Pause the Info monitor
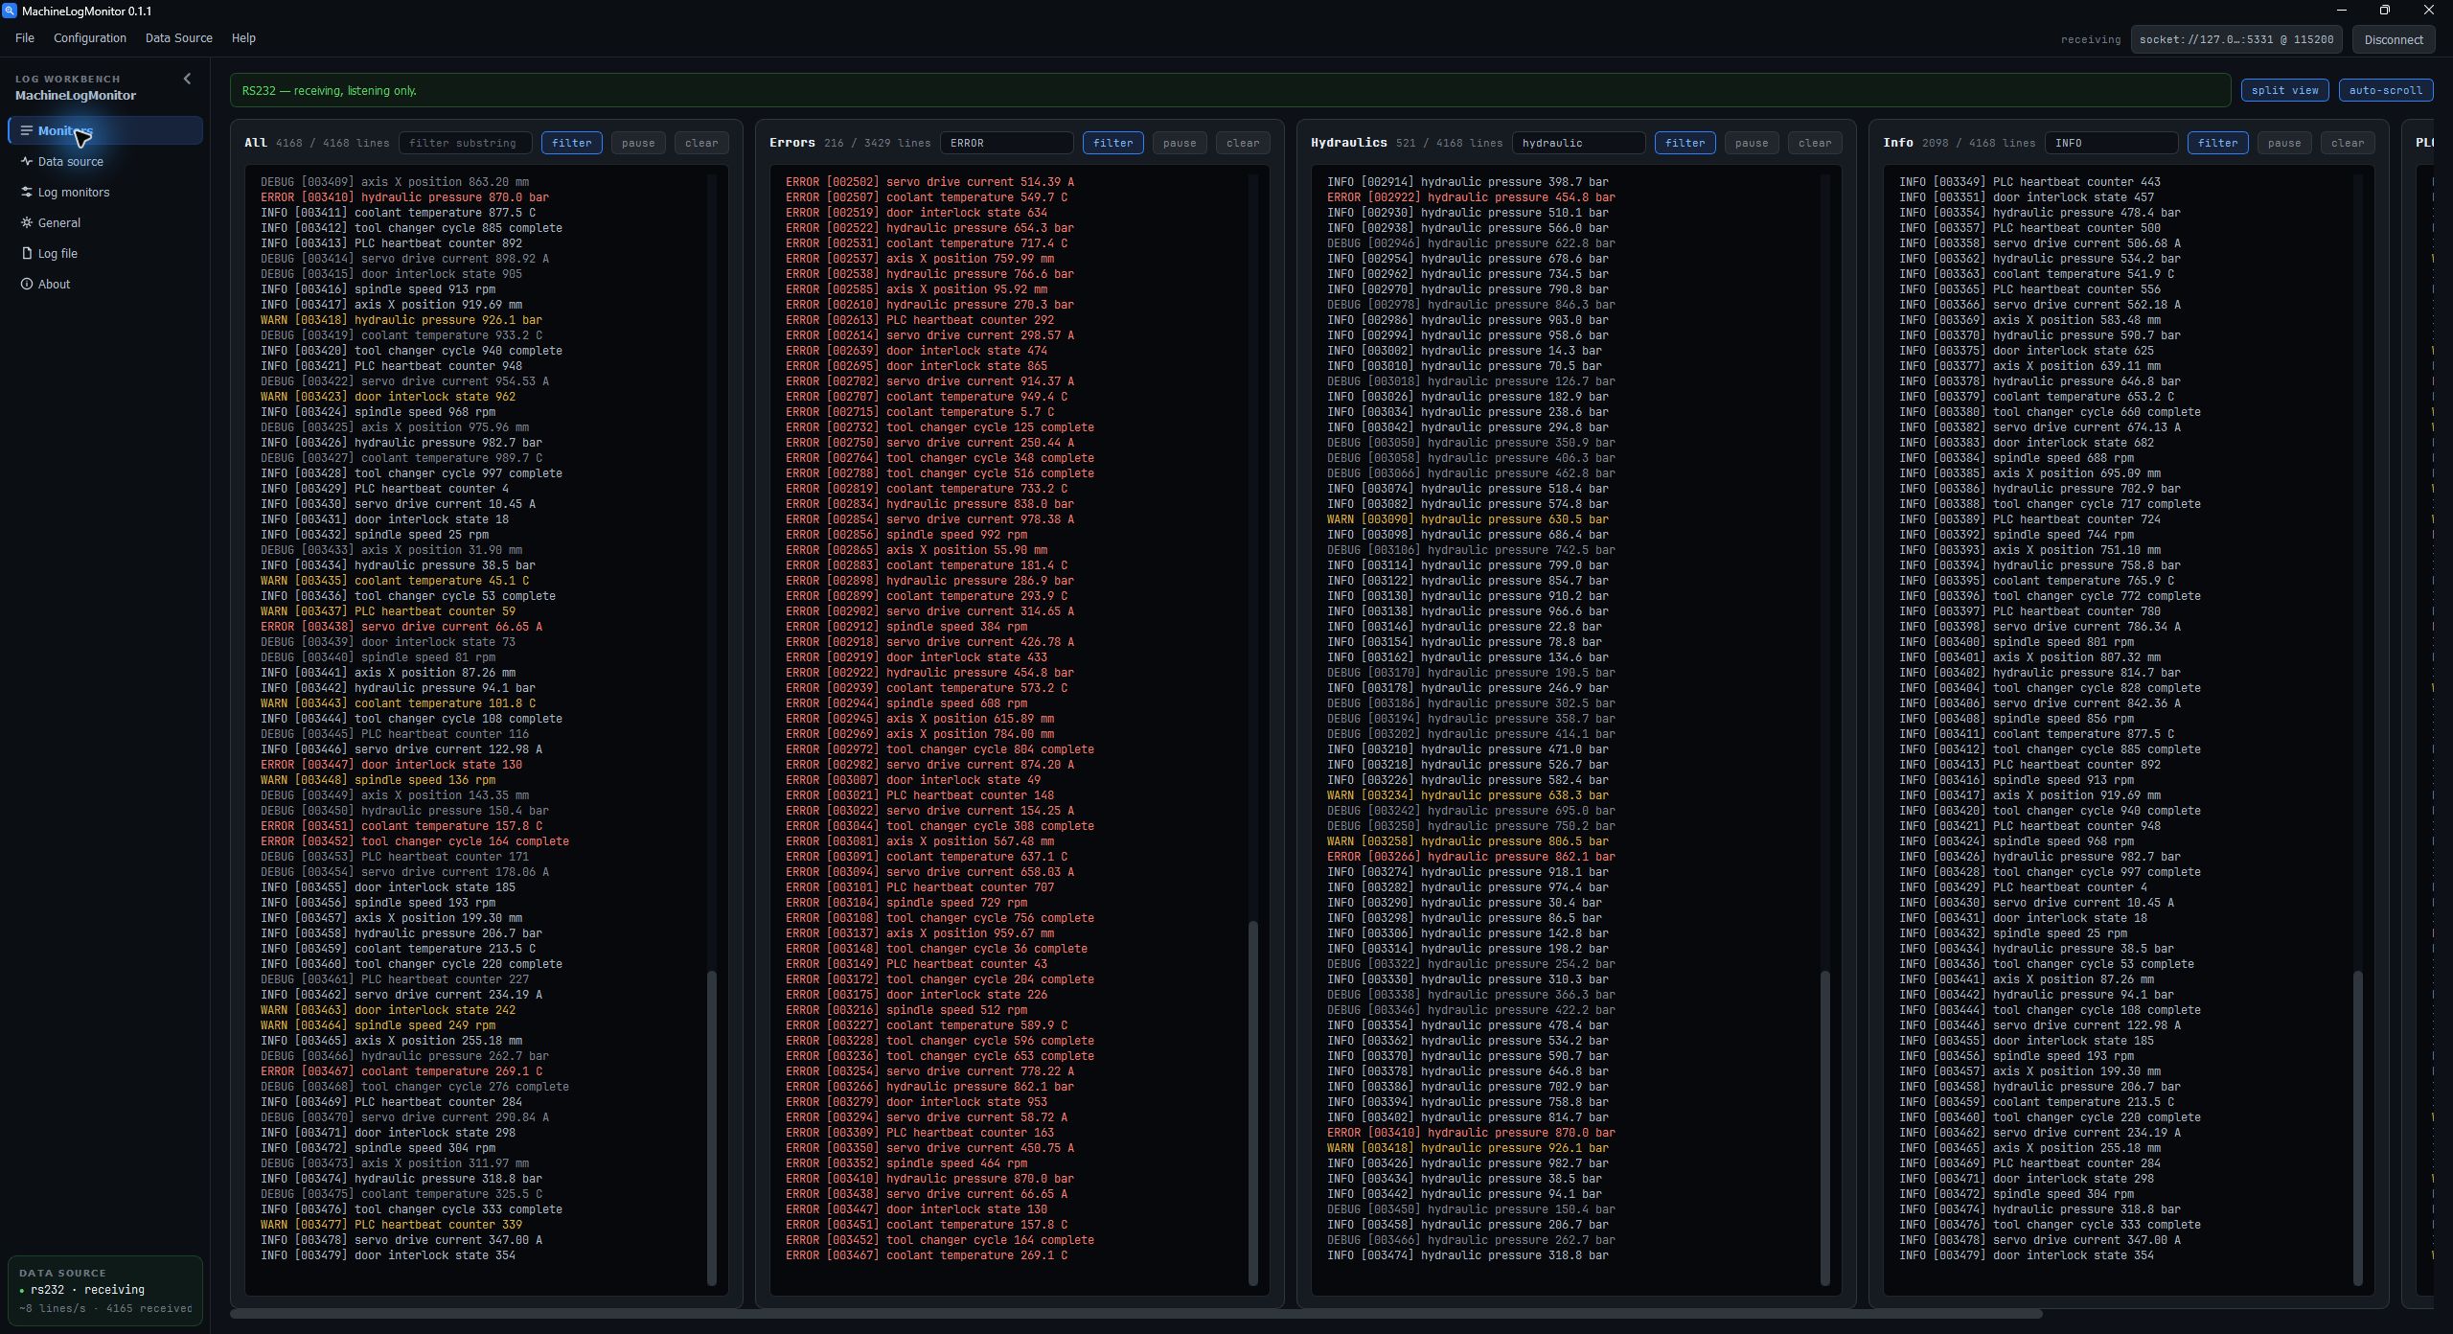 point(2284,143)
